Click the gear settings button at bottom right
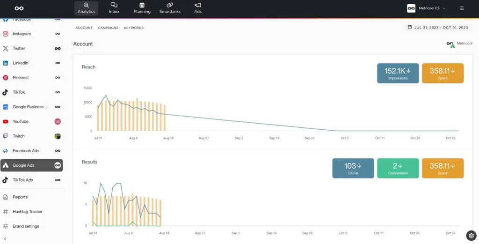479x244 pixels. point(471,236)
